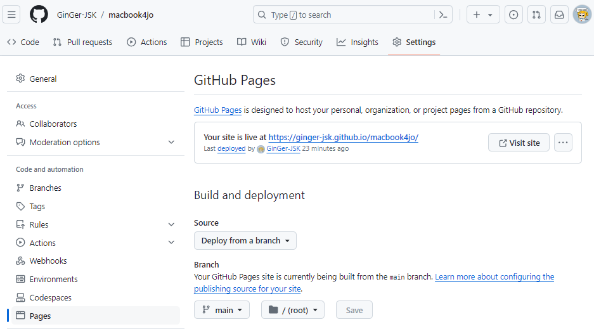Click the General gear icon
This screenshot has height=329, width=594.
click(x=20, y=79)
